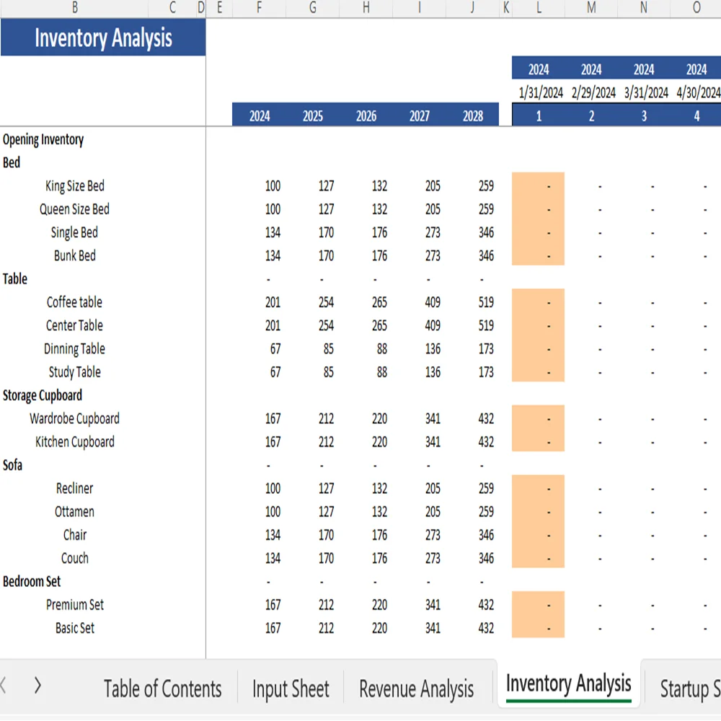Select the Inventory Analysis title cell
Viewport: 721px width, 721px height.
pyautogui.click(x=103, y=37)
